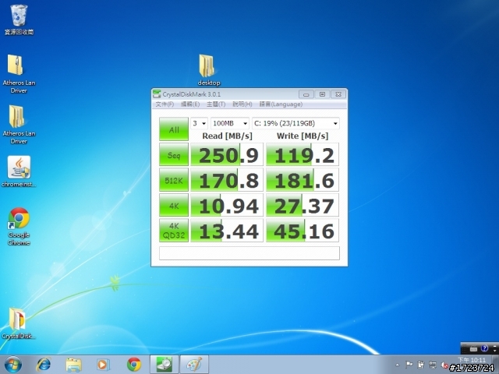
Task: Click the language bar keyboard icon
Action: [x=473, y=349]
